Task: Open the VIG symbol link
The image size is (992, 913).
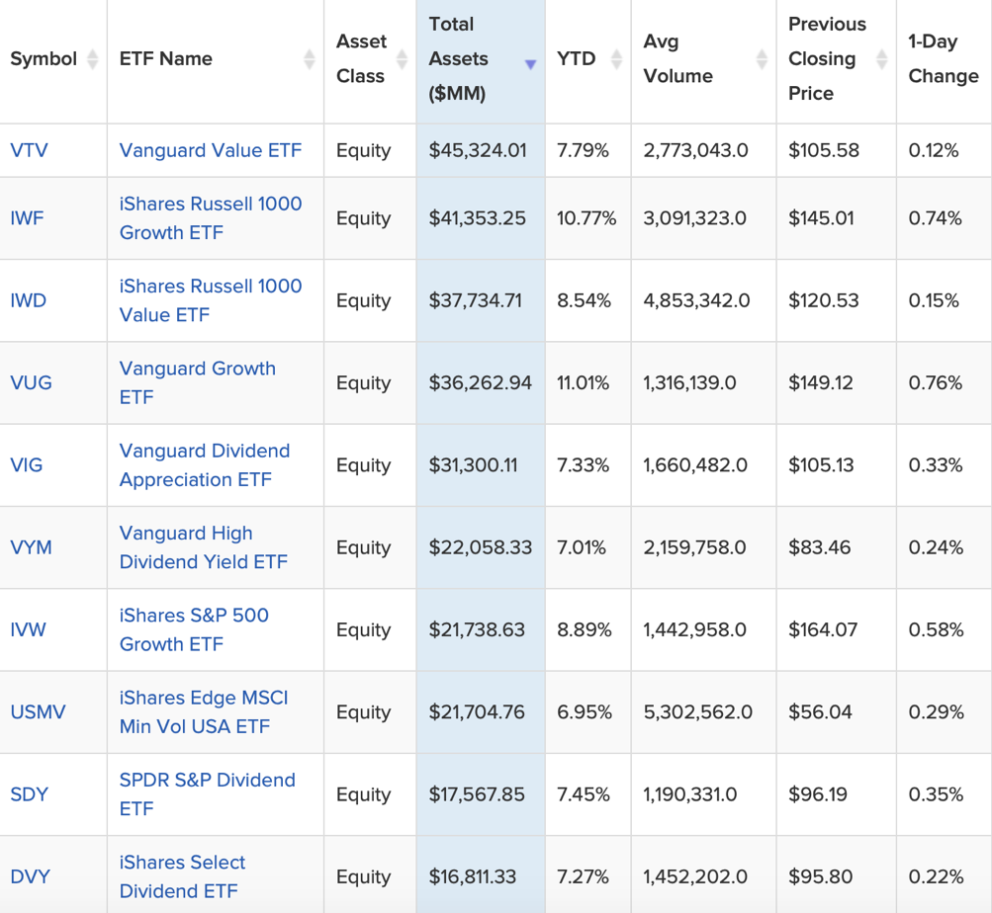Action: (27, 464)
